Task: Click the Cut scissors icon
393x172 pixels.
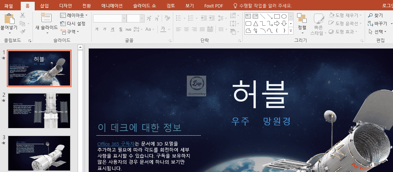Action: coord(23,15)
